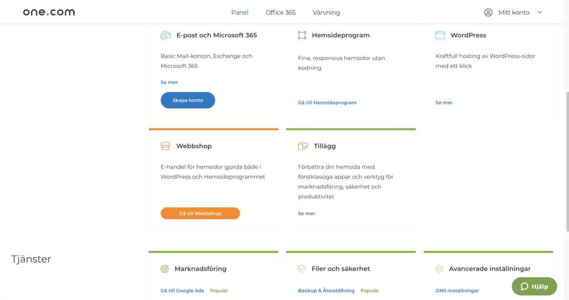Click the Marknadsföring target icon
Image resolution: width=569 pixels, height=300 pixels.
[x=165, y=269]
